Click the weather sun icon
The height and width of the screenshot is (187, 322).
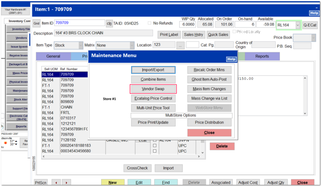[x=5, y=143]
